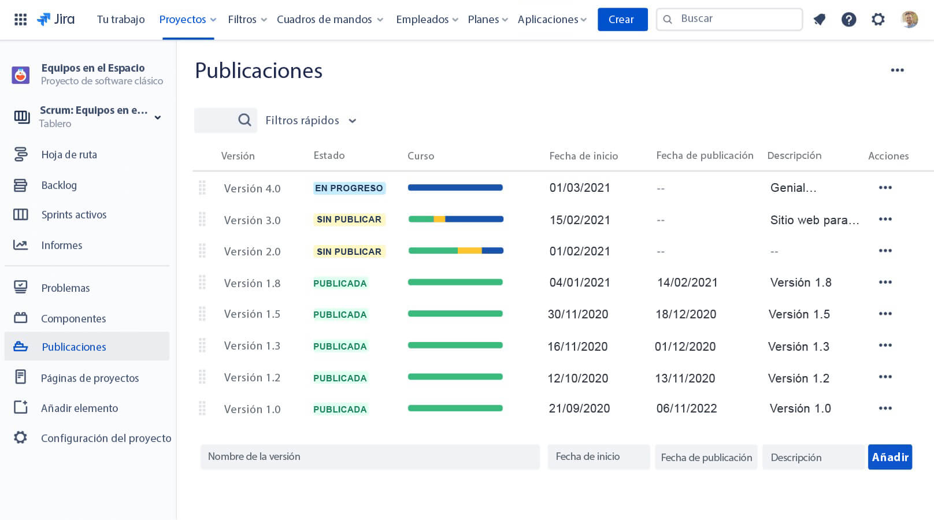Open the settings gear in the top bar
This screenshot has width=934, height=520.
[x=878, y=20]
